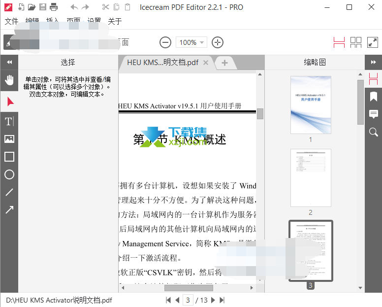
Task: Select the Hand pan tool
Action: tap(9, 80)
